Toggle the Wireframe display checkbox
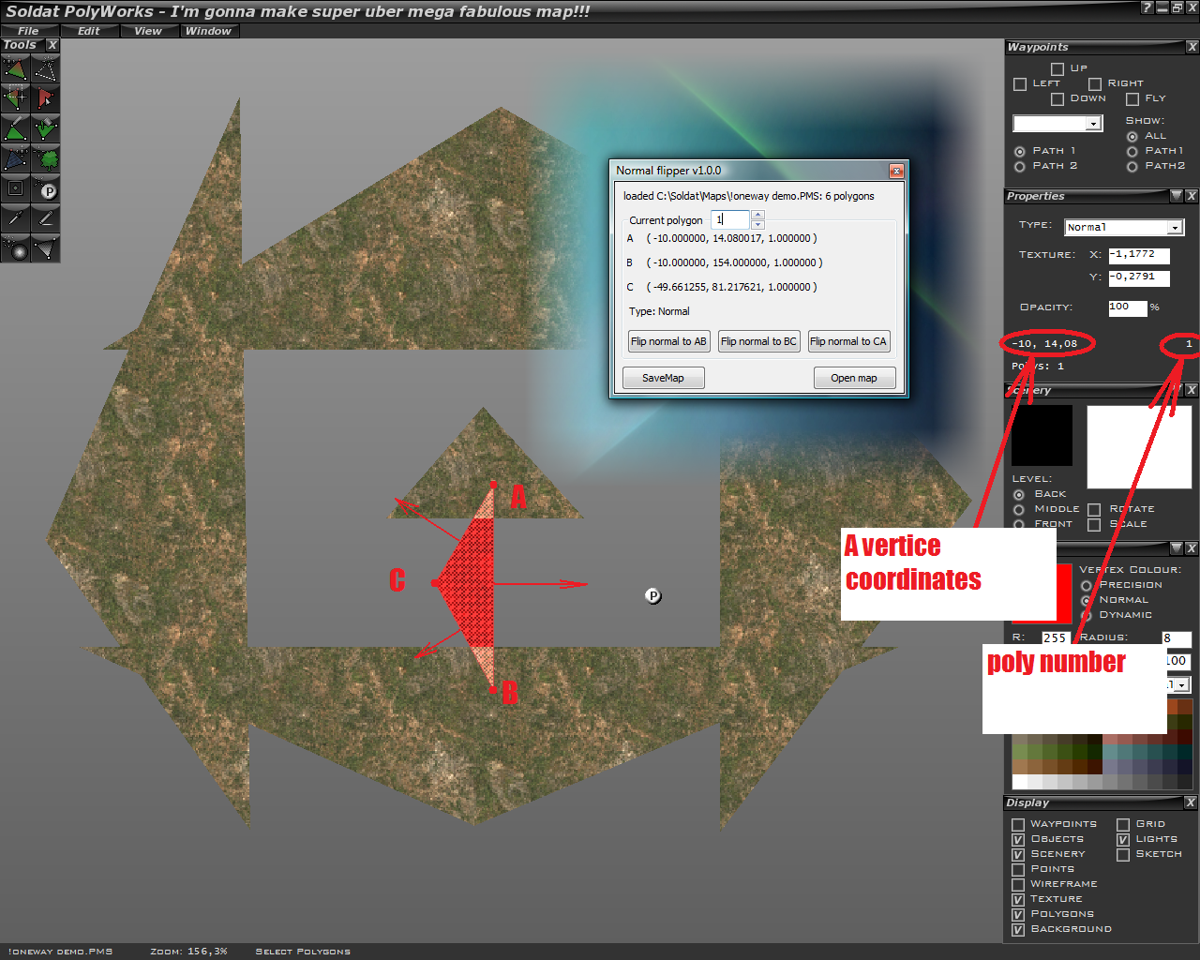The height and width of the screenshot is (960, 1200). point(1018,885)
